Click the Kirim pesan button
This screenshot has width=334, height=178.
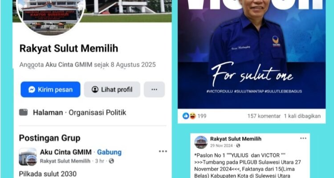click(x=50, y=89)
